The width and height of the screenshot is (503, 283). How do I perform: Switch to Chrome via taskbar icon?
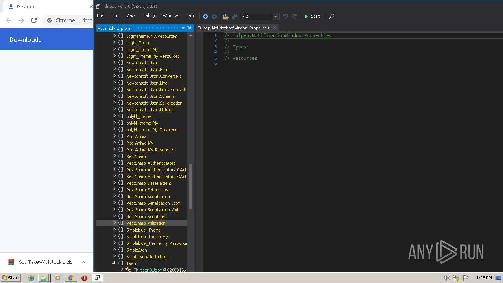71,278
